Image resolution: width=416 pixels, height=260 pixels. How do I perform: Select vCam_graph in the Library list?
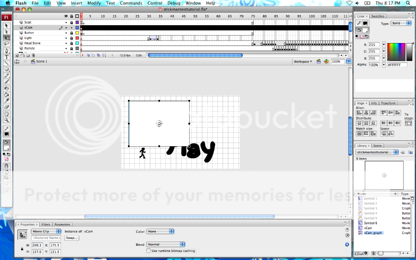click(x=373, y=233)
